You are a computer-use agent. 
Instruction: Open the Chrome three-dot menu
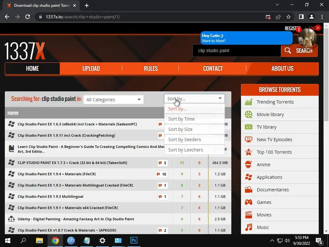322,17
